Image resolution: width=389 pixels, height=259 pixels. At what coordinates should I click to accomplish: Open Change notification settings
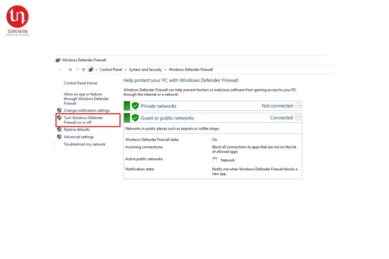point(87,110)
